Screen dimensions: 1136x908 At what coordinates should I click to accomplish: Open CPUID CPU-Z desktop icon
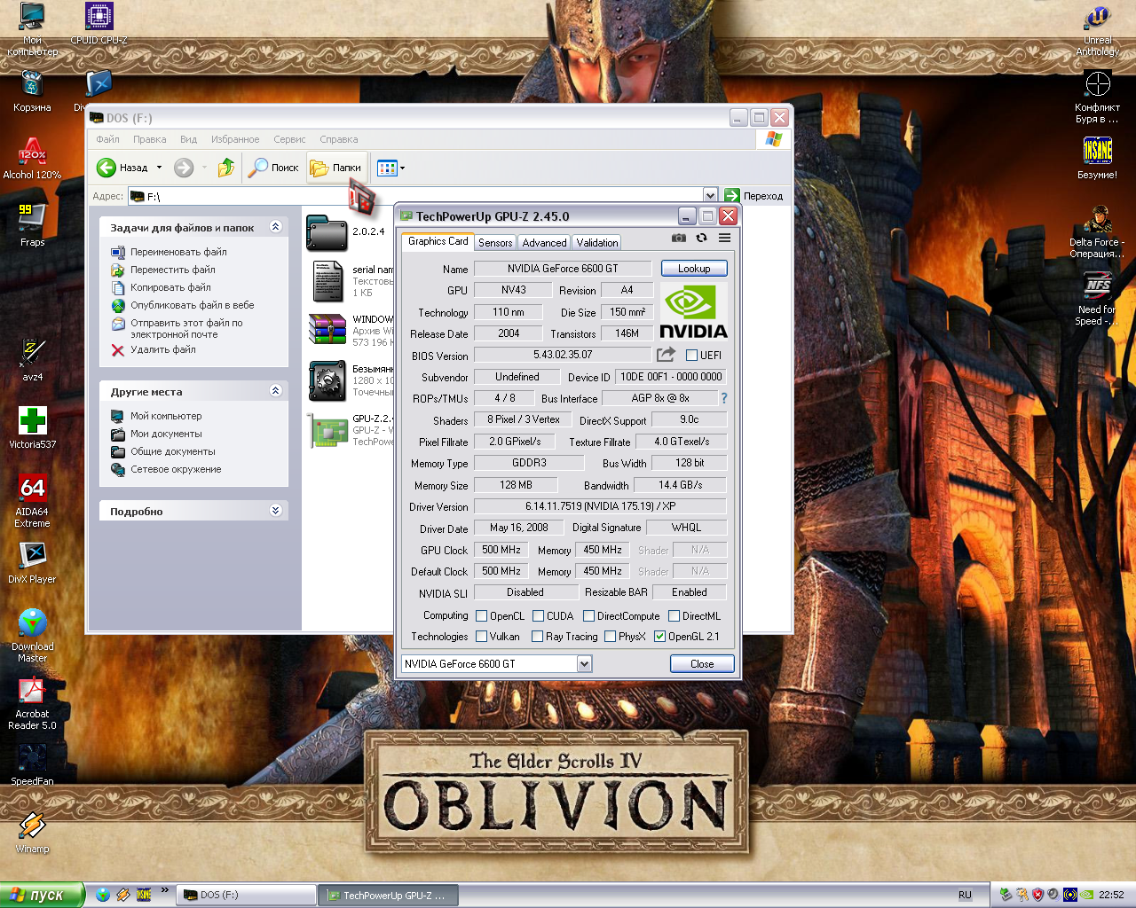coord(99,18)
